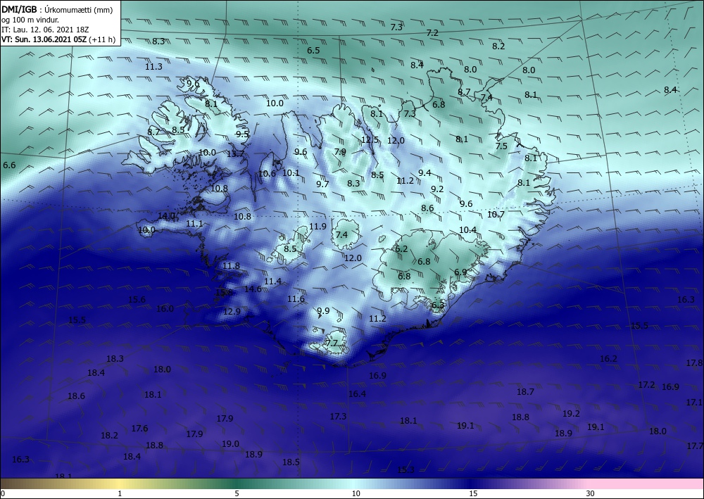
Task: Click the 'IT: Lau. 12. 06. 2021 18Z' line
Action: pyautogui.click(x=45, y=30)
